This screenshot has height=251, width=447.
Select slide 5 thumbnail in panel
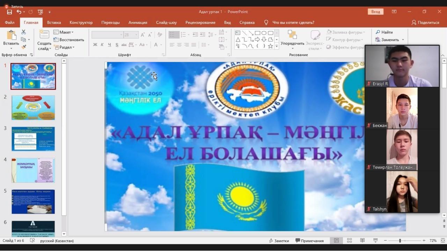[x=33, y=202]
